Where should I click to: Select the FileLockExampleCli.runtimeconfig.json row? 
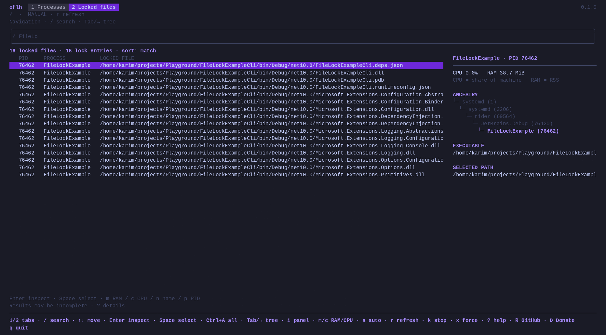[x=226, y=87]
